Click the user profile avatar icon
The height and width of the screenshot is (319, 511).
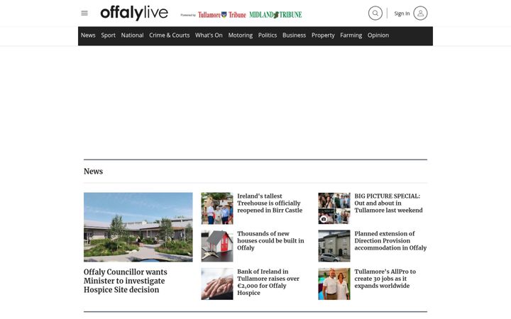tap(420, 13)
